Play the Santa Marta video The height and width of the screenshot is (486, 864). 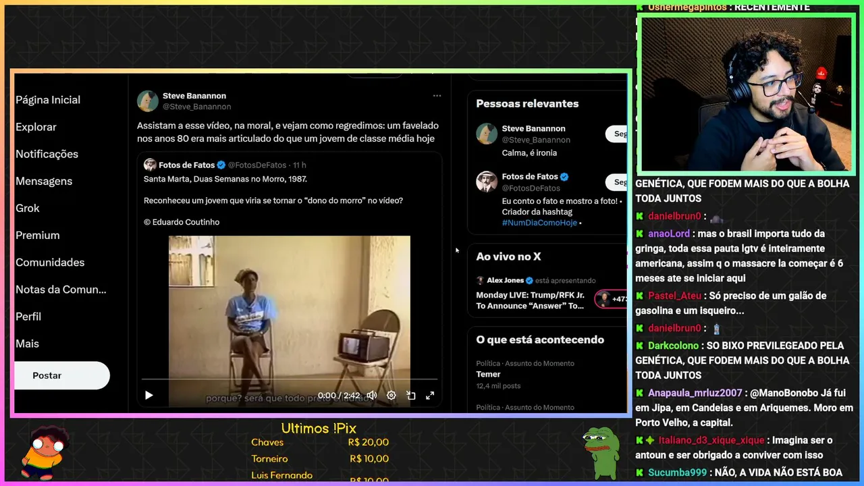click(149, 396)
